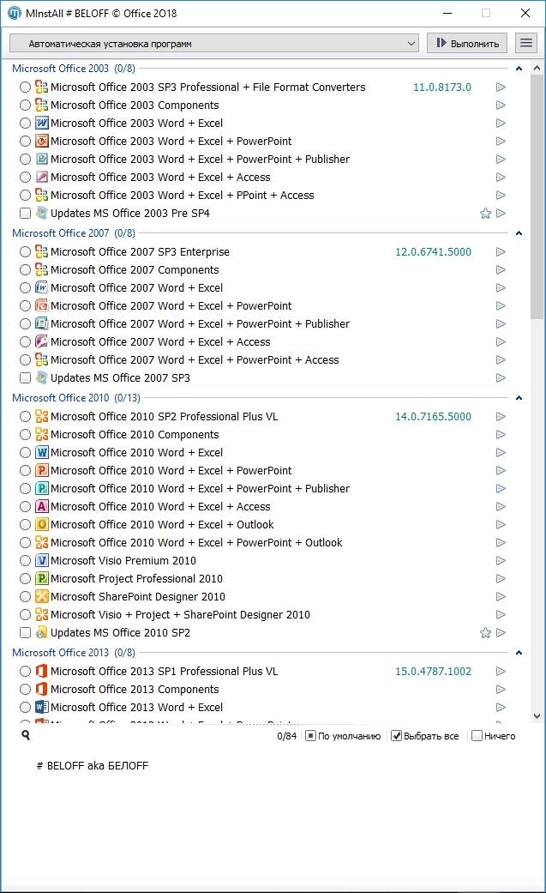Click run arrow for Office 2003 Word + Excel + PPoint + Access
546x893 pixels.
pyautogui.click(x=501, y=196)
